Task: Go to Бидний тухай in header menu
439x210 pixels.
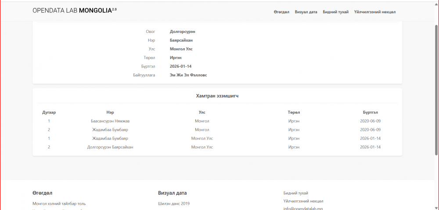Action: click(335, 12)
